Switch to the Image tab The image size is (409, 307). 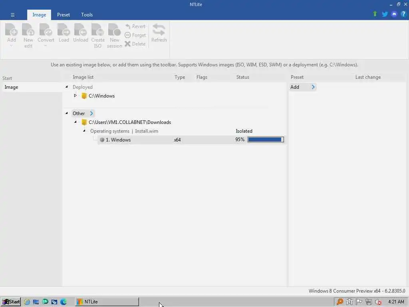[39, 15]
